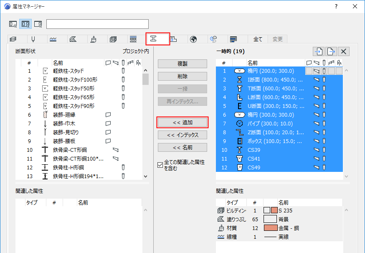Select 軽鉄柱-スタッド100形 row

click(x=79, y=80)
